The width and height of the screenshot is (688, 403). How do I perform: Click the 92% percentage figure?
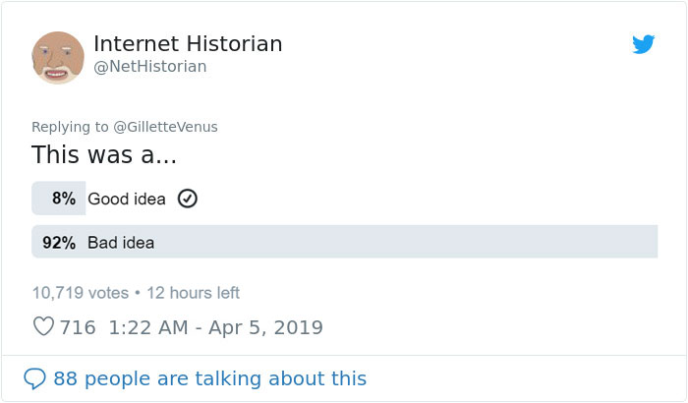point(59,242)
